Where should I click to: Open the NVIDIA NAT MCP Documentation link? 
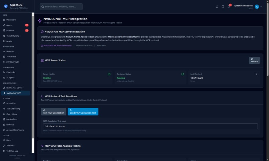pyautogui.click(x=56, y=46)
